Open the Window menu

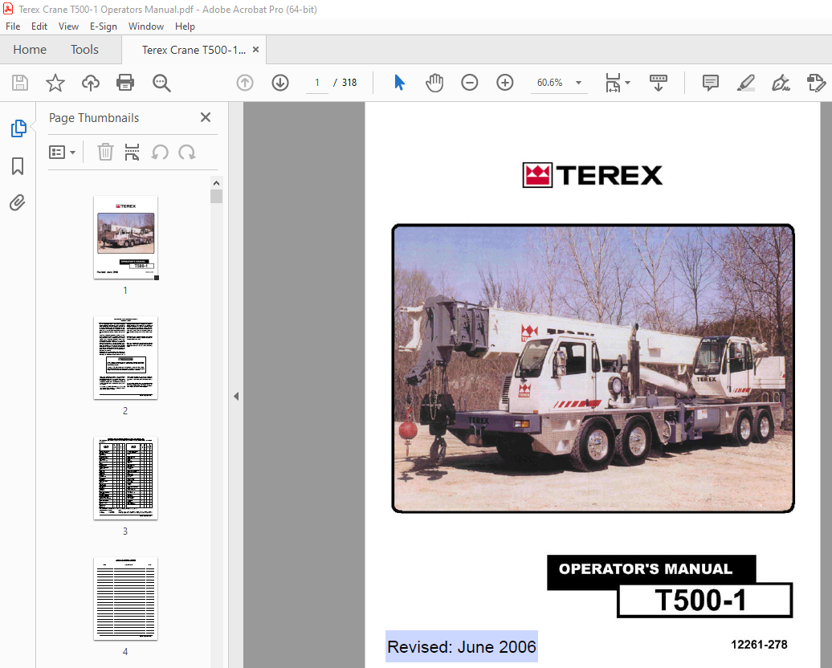[x=146, y=26]
